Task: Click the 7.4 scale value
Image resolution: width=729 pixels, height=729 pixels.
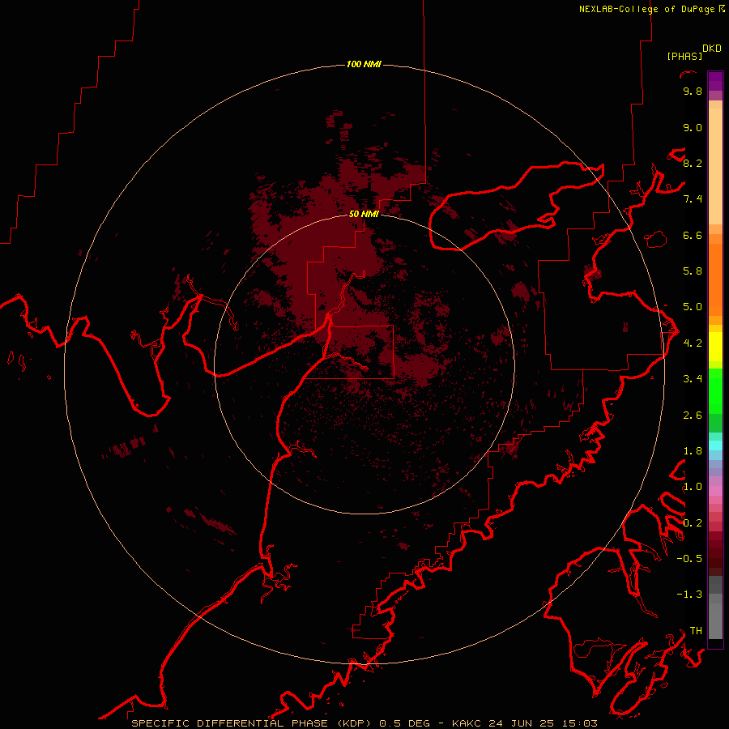Action: point(693,199)
